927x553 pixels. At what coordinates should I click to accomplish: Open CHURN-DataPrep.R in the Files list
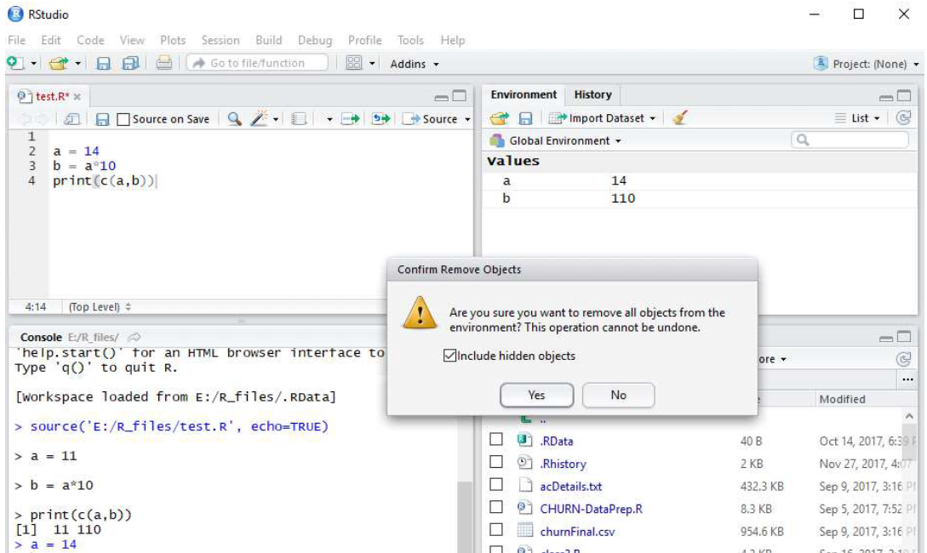pyautogui.click(x=591, y=509)
